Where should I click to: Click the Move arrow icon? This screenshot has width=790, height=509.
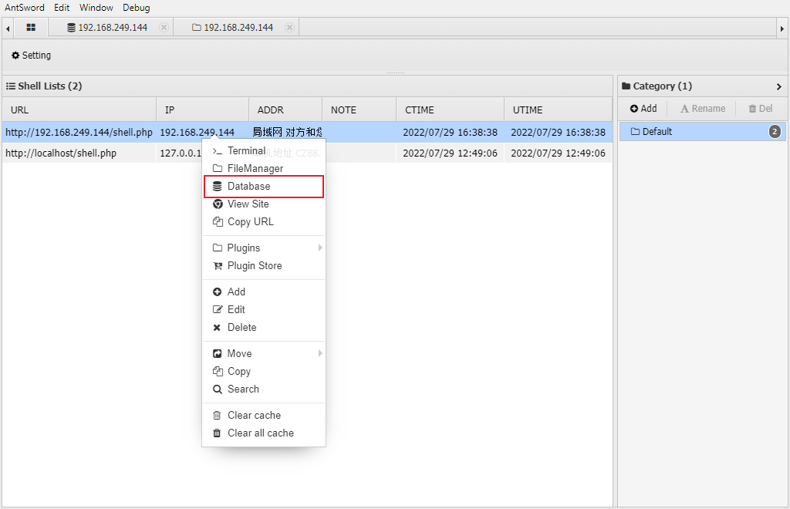217,353
